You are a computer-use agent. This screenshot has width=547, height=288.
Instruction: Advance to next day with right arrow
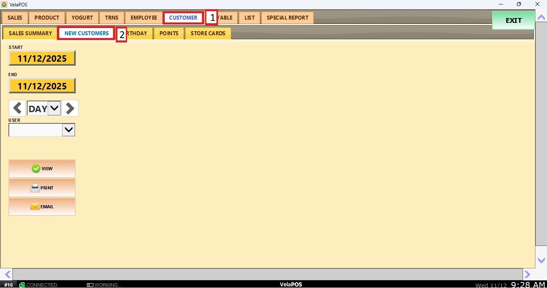click(70, 109)
